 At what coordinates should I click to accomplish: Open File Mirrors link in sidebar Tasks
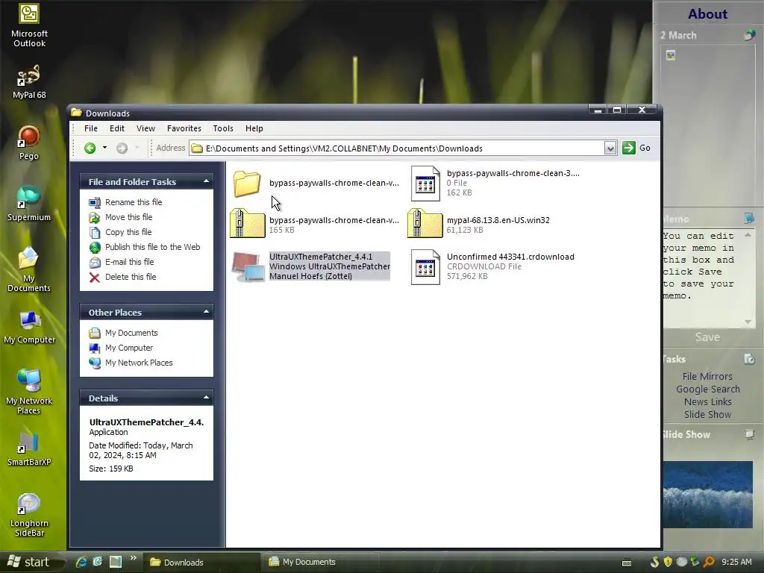point(707,376)
